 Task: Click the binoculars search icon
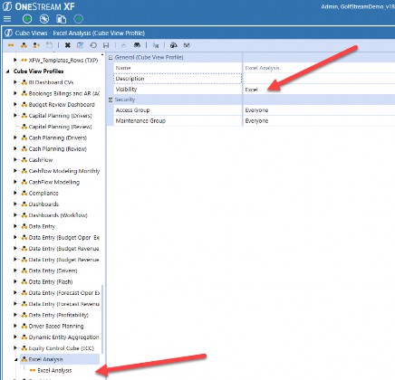coord(137,45)
